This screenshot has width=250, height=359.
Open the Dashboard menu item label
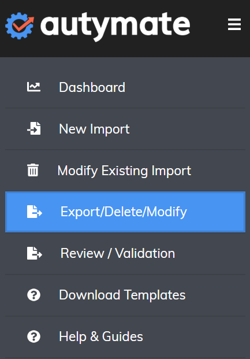[92, 87]
